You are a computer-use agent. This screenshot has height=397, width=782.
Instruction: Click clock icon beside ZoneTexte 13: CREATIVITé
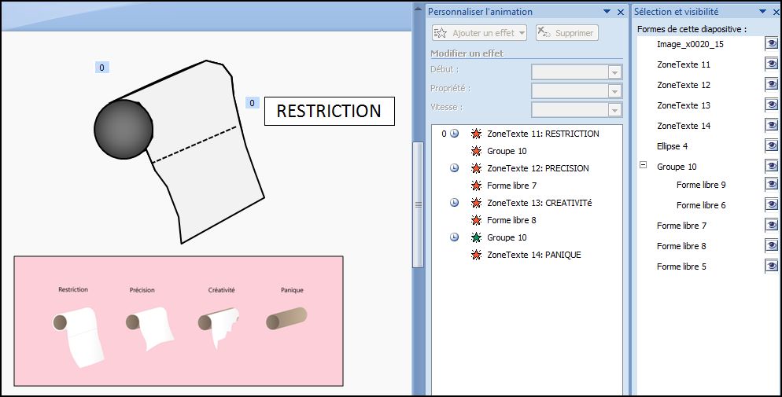(455, 203)
